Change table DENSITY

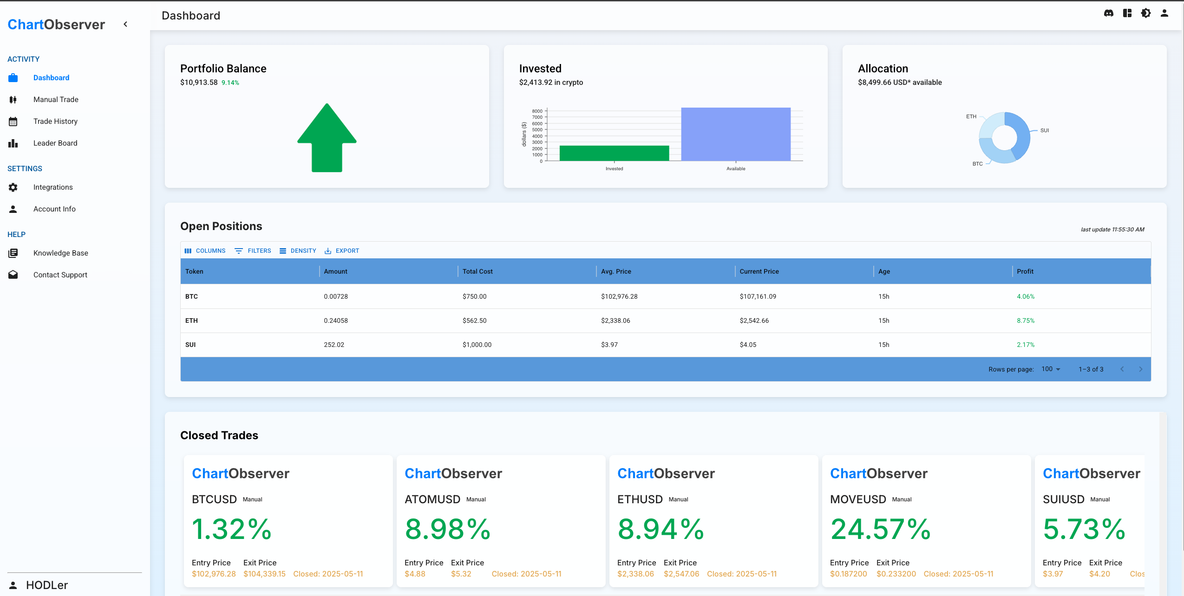click(298, 251)
